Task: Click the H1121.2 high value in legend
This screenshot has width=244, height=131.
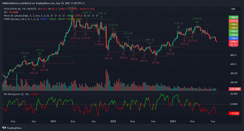Action: (x=53, y=9)
